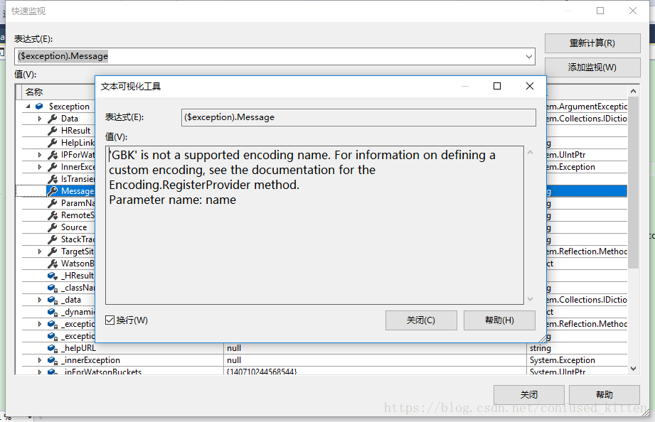Click the field icon beside _data
655x422 pixels.
(x=52, y=300)
